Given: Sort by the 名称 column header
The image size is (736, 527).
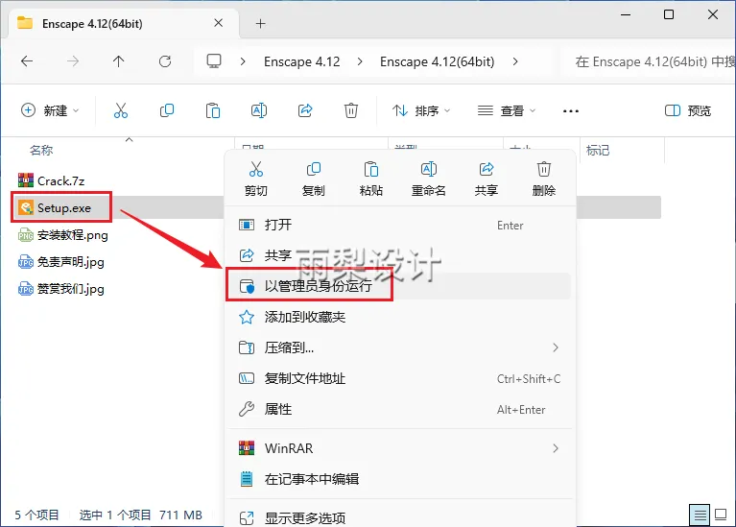Looking at the screenshot, I should click(41, 151).
